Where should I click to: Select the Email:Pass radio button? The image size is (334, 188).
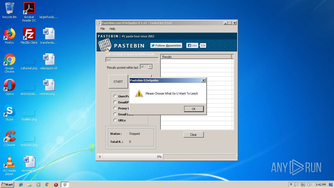(x=115, y=102)
